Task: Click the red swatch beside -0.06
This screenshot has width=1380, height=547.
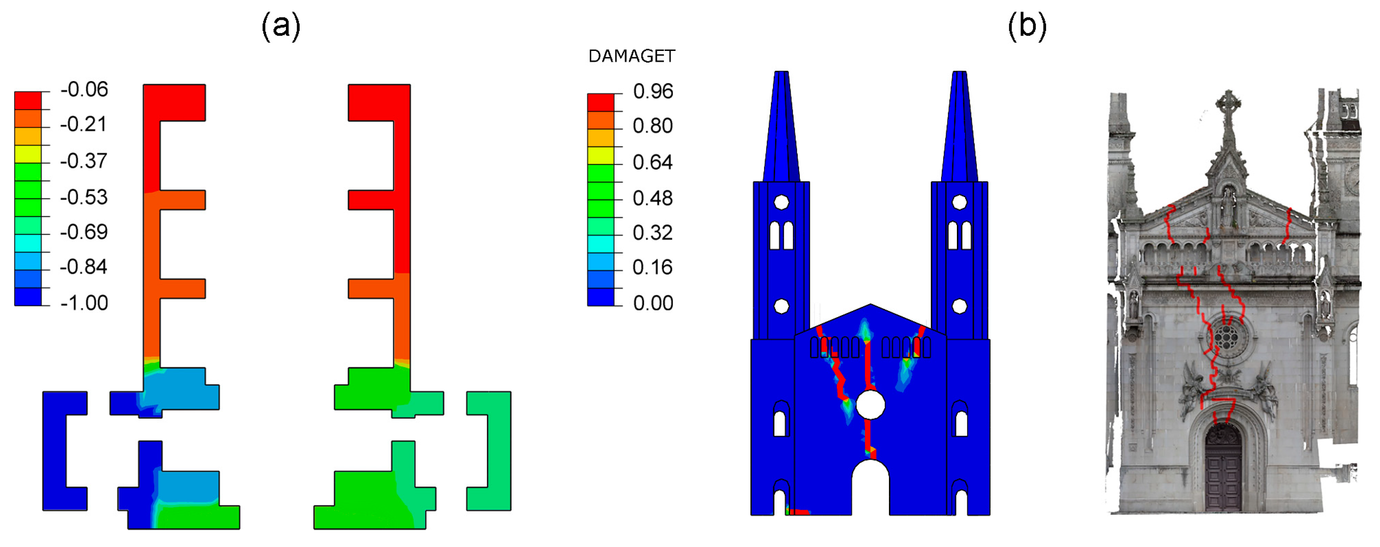Action: (x=28, y=101)
